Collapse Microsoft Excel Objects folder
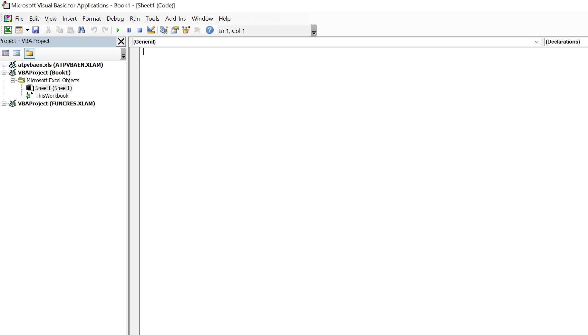This screenshot has width=588, height=335. [x=13, y=80]
